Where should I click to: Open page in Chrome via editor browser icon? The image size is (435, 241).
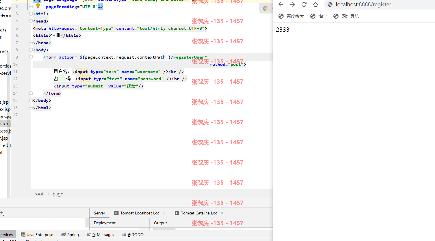(x=265, y=8)
